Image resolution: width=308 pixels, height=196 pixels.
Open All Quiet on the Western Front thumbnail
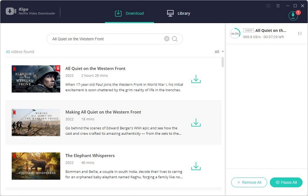click(36, 79)
